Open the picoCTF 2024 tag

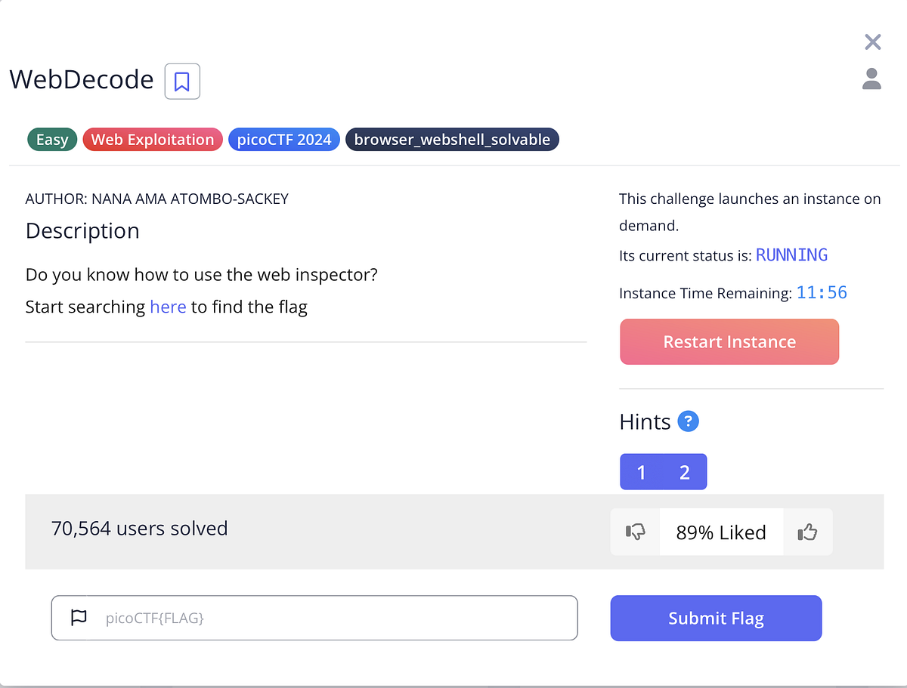click(283, 139)
